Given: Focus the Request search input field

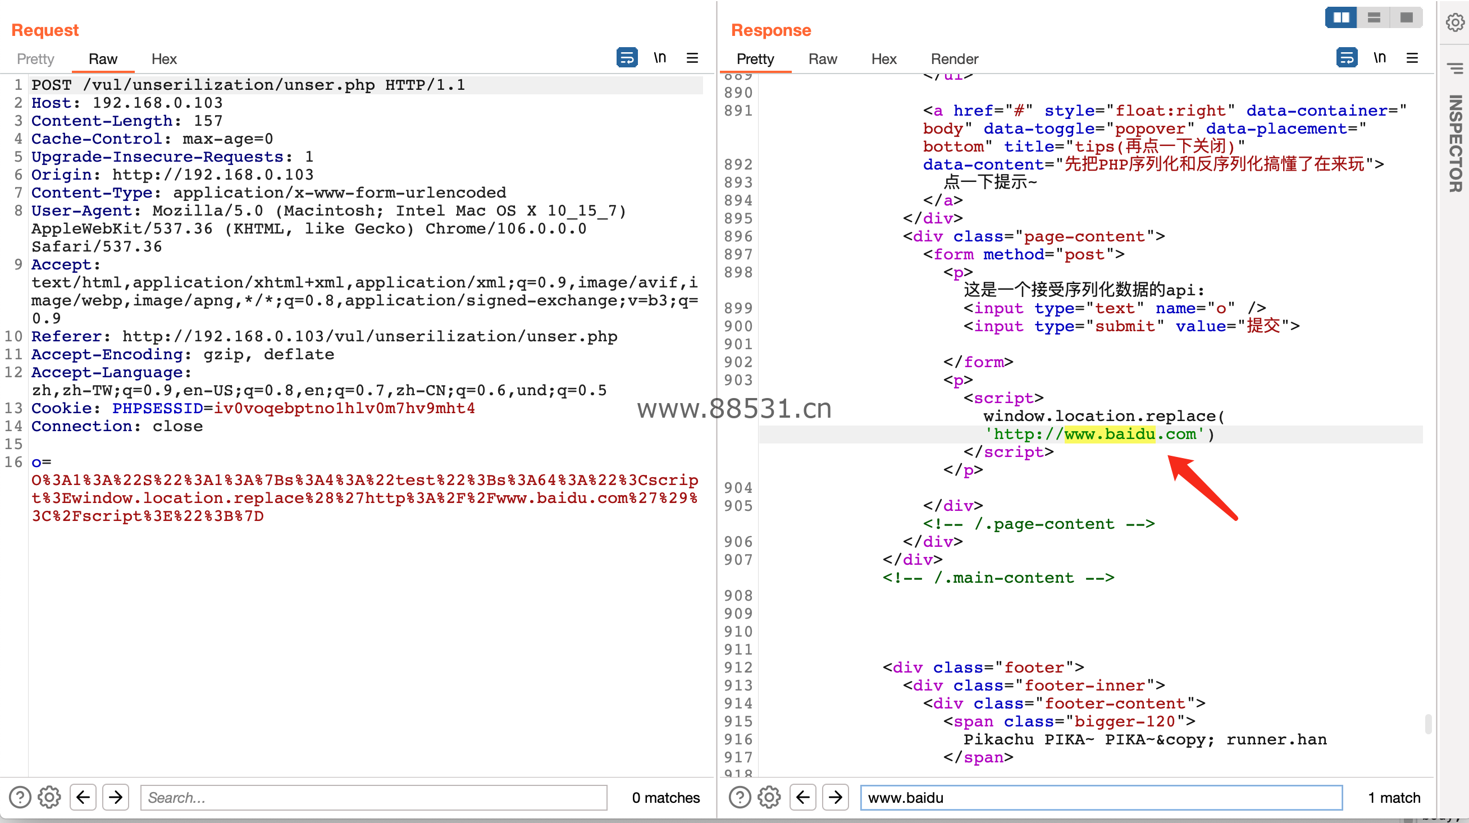Looking at the screenshot, I should (x=373, y=797).
